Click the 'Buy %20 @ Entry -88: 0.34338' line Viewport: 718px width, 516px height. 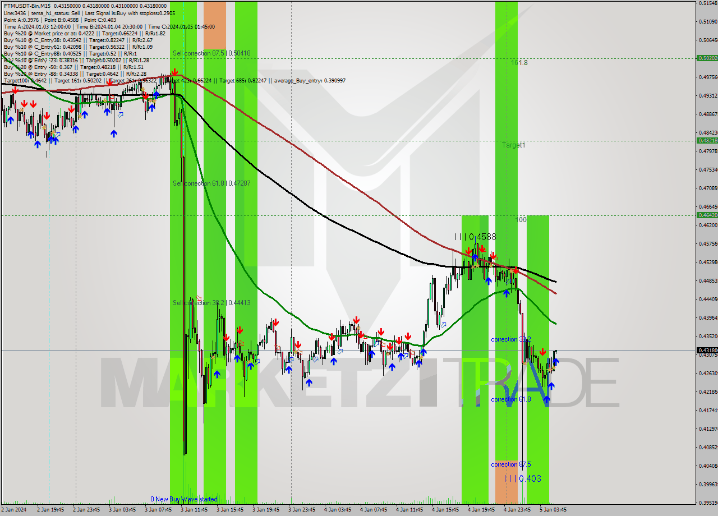click(75, 73)
